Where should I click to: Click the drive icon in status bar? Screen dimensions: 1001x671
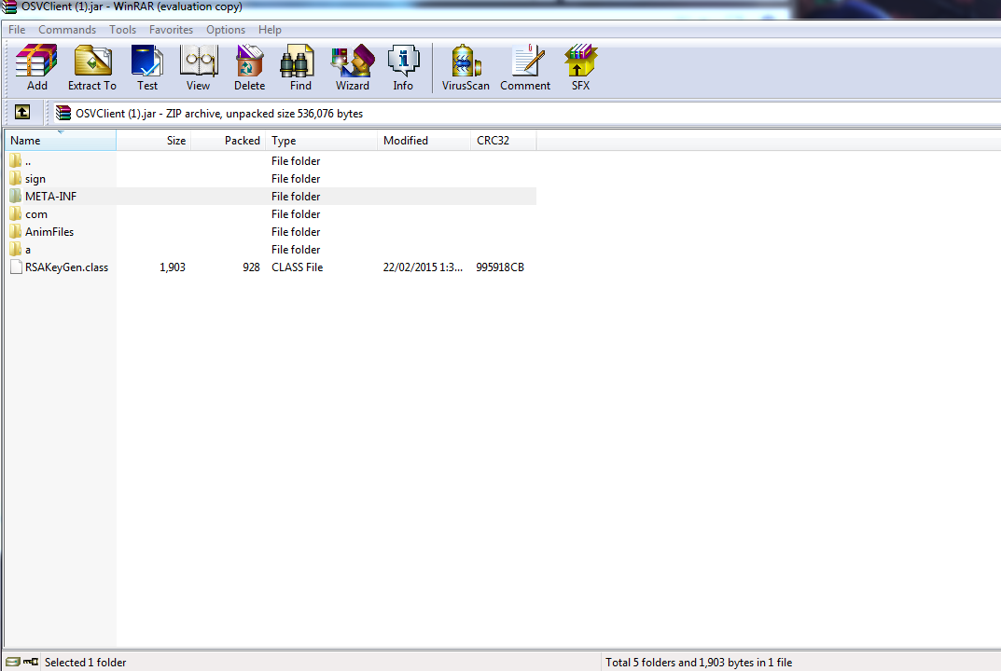pyautogui.click(x=13, y=662)
